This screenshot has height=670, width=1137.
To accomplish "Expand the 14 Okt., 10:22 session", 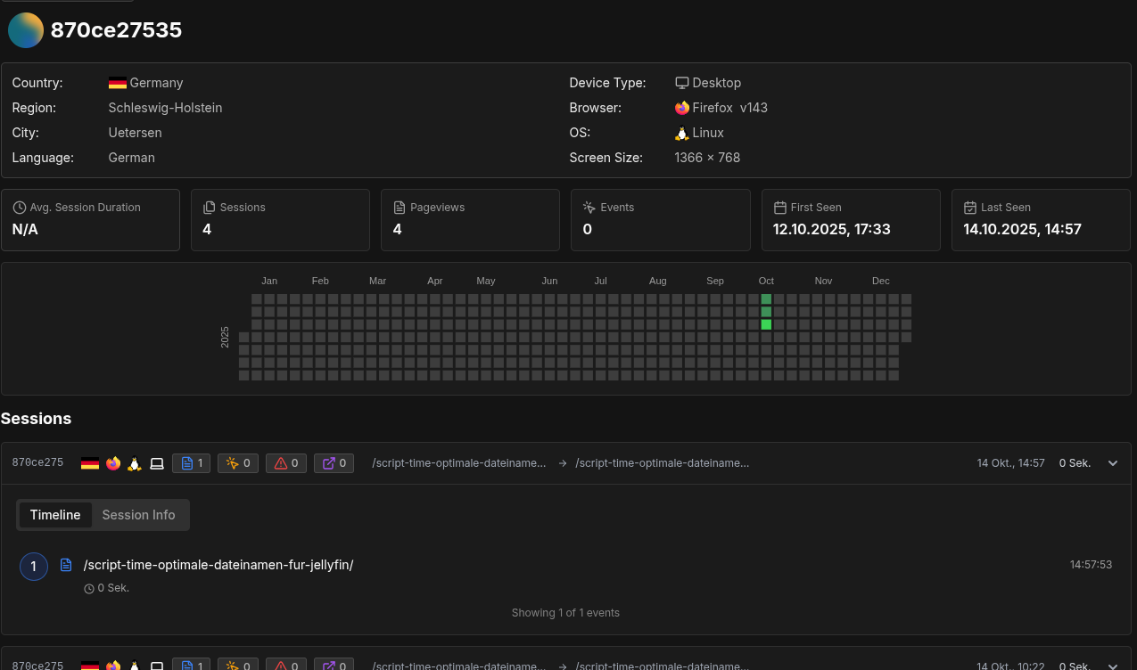I will 1113,666.
